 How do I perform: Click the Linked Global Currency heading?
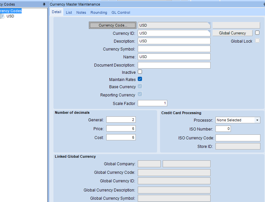[x=75, y=156]
